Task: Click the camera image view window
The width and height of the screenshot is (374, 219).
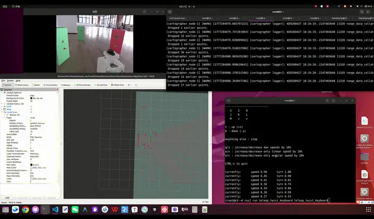Action: click(x=95, y=44)
